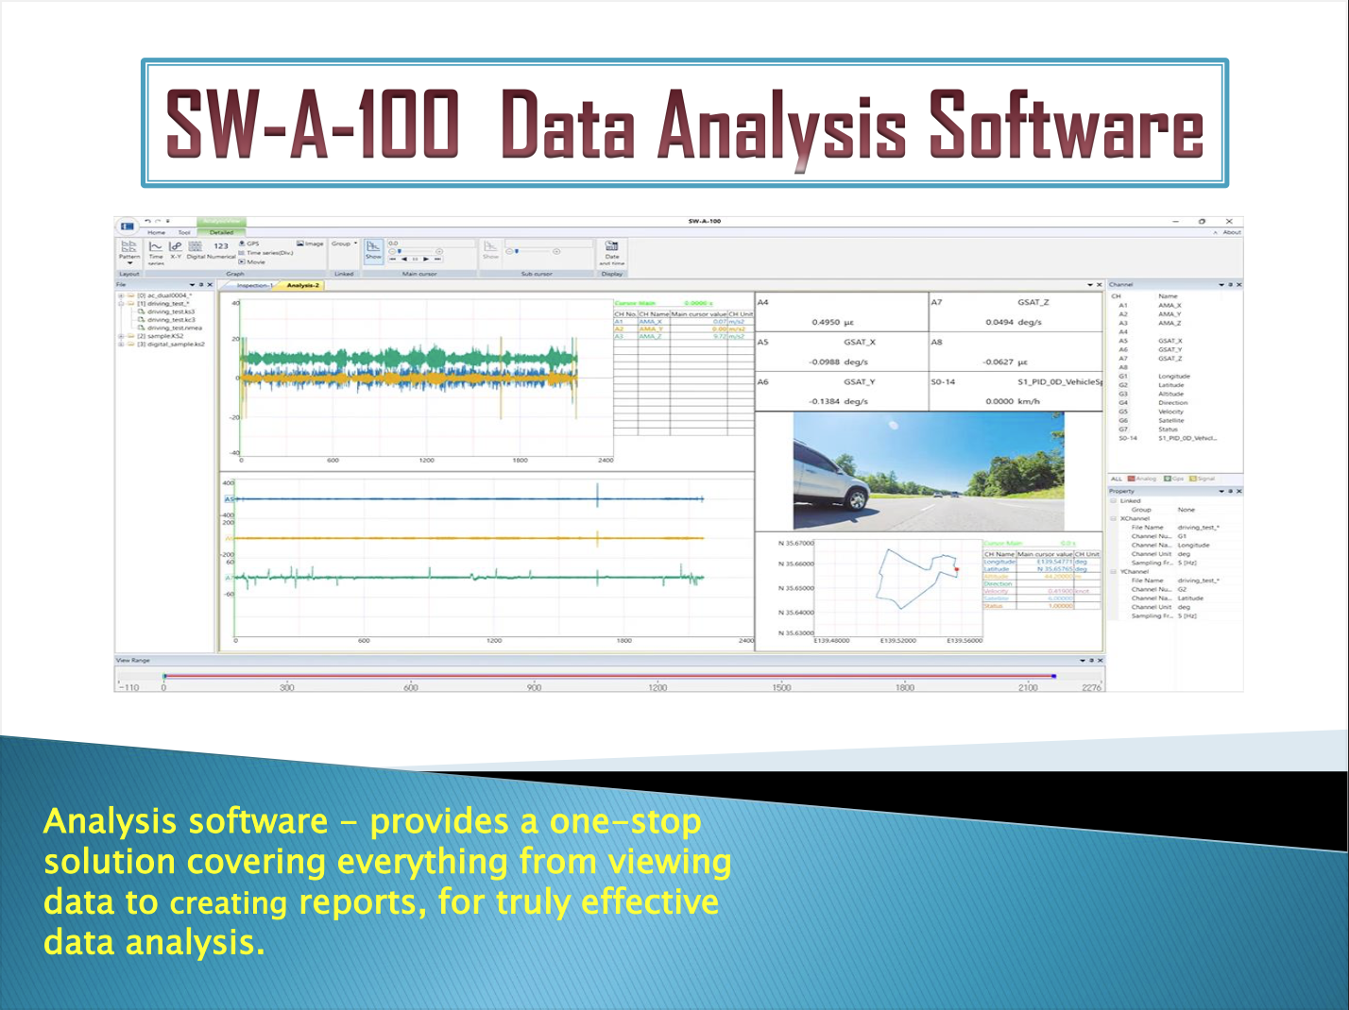Open the application menu button
The width and height of the screenshot is (1349, 1010).
pos(127,227)
